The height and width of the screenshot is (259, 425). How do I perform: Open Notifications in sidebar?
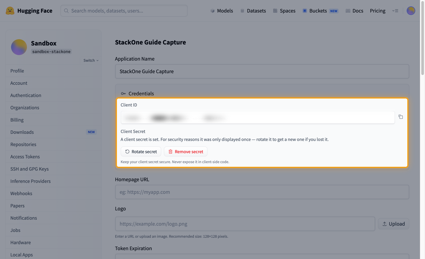point(53,218)
